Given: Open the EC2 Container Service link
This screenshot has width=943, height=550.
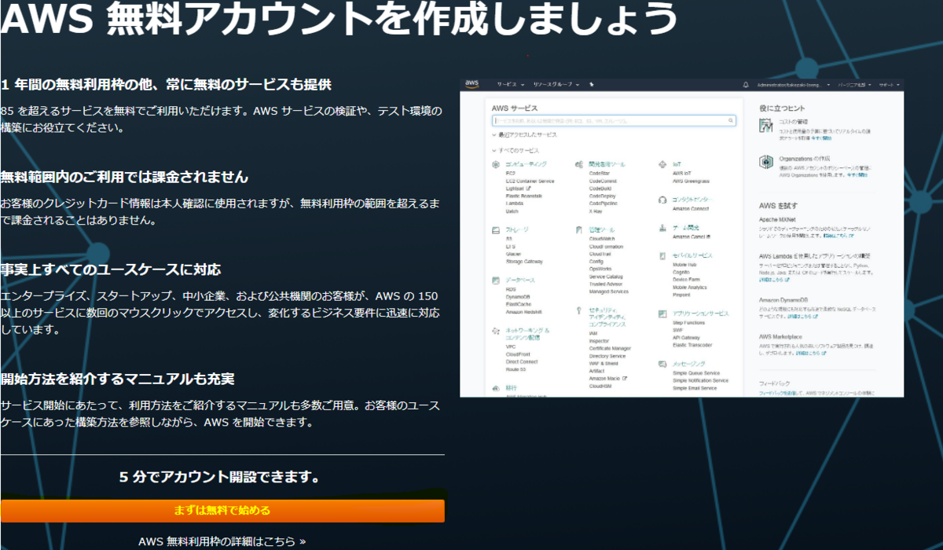Looking at the screenshot, I should (x=530, y=181).
